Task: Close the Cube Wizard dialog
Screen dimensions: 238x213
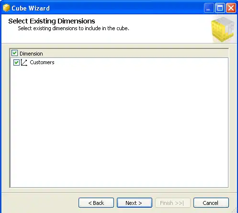Action: (x=231, y=8)
